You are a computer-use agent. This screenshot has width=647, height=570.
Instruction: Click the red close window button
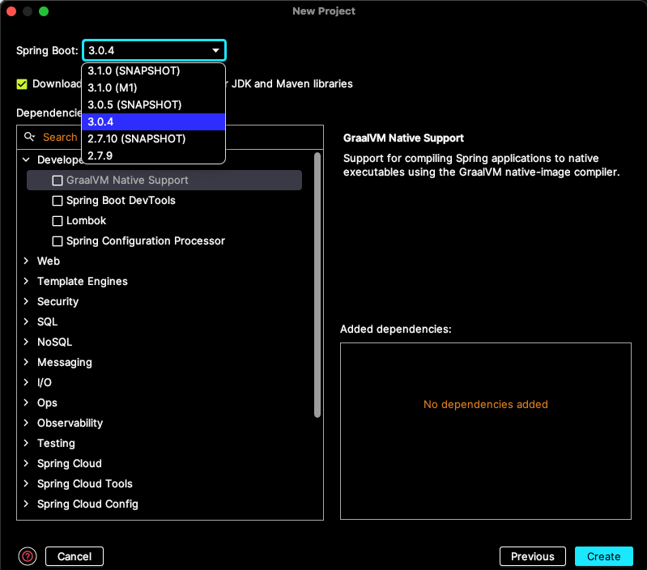coord(11,11)
